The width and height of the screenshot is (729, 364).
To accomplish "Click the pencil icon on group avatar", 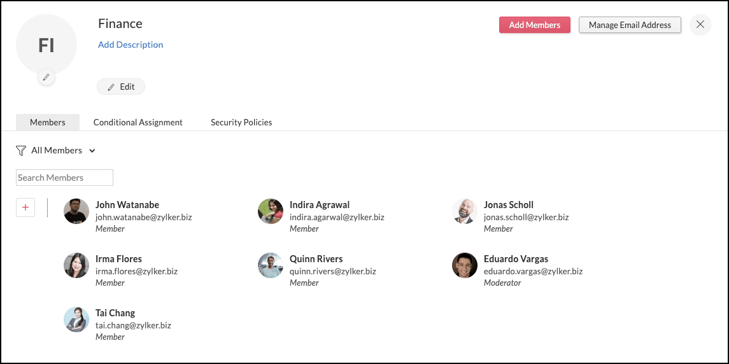I will coord(46,78).
